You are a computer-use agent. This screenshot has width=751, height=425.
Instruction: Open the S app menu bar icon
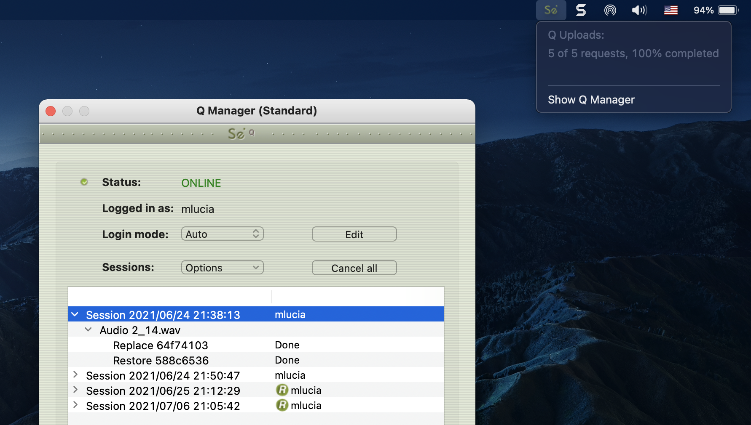(581, 10)
